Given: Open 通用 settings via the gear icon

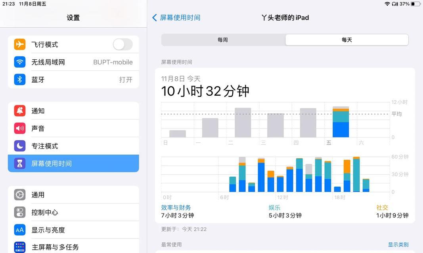Looking at the screenshot, I should point(19,195).
